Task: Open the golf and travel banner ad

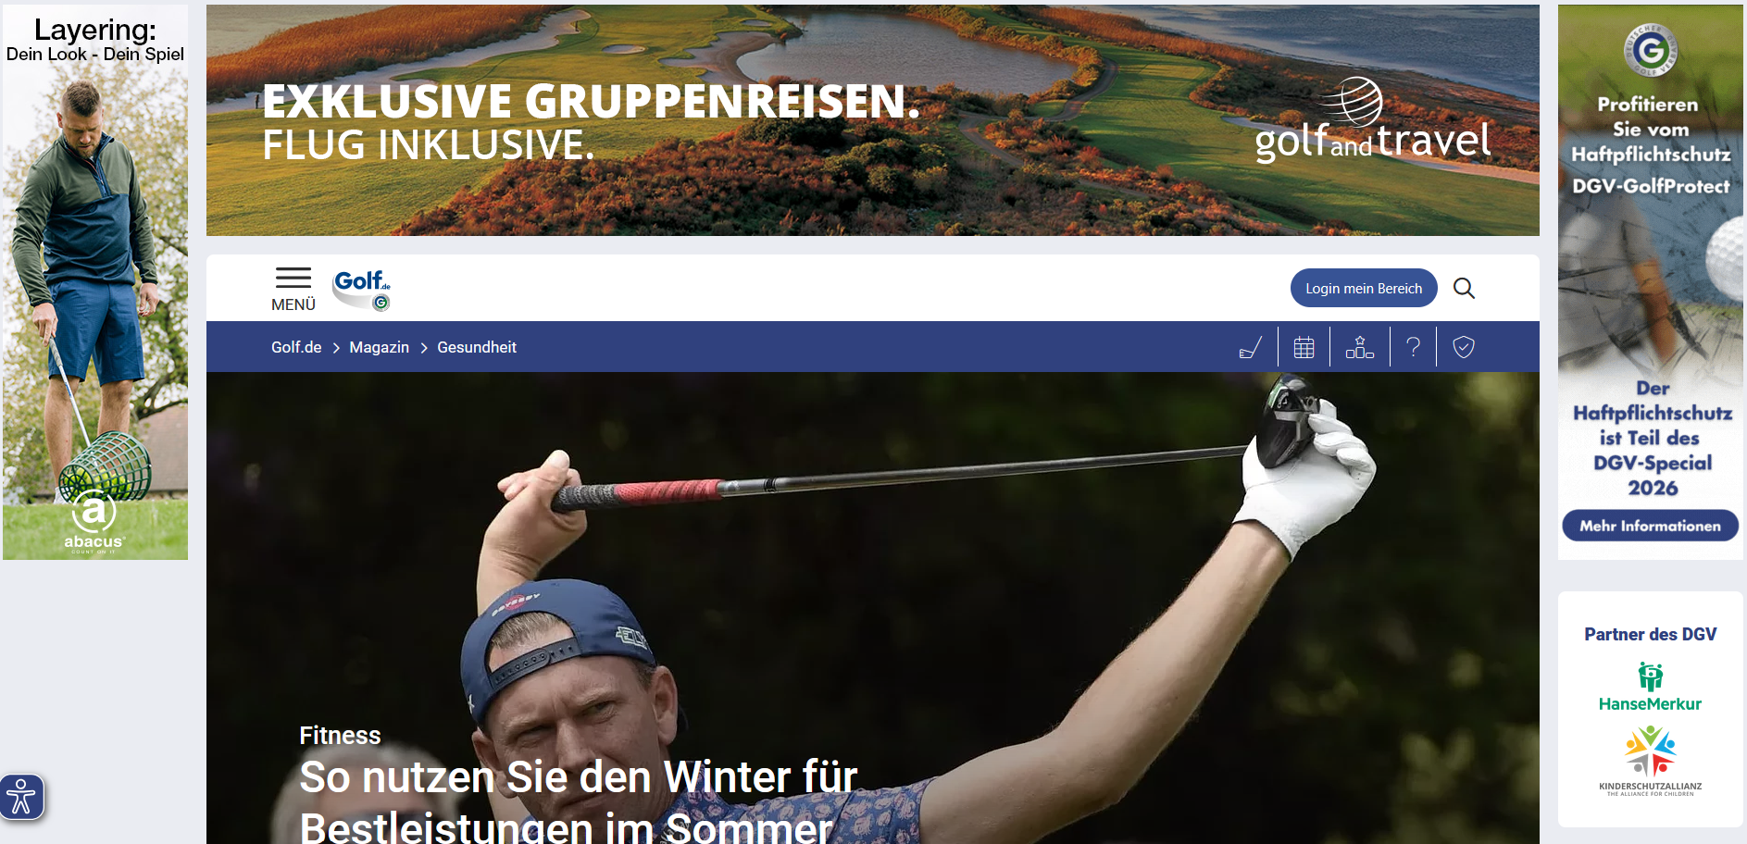Action: pyautogui.click(x=873, y=120)
